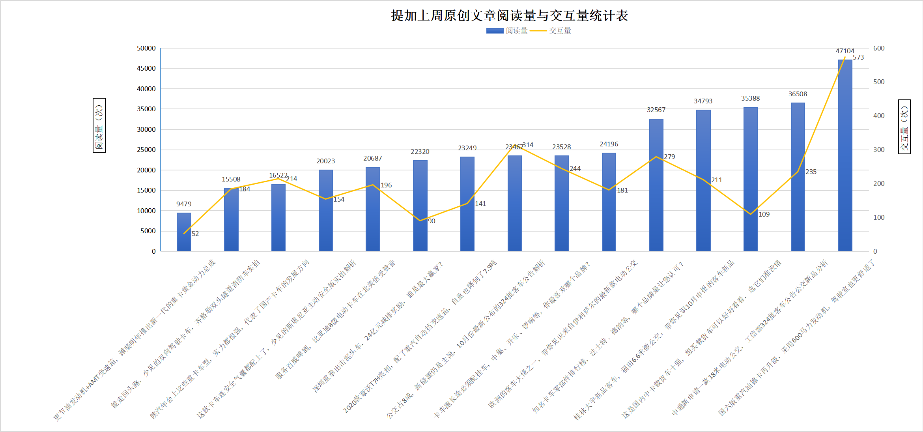Viewport: 923px width, 432px height.
Task: Click the data label 573 on the line
Action: click(858, 58)
